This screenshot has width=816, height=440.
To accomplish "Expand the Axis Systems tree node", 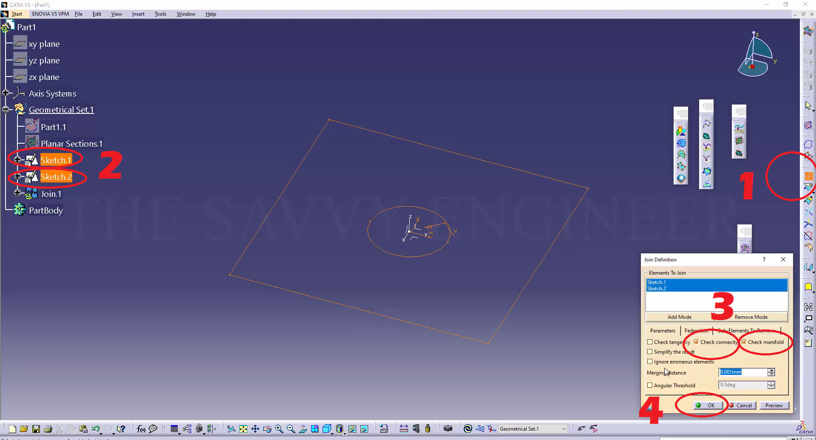I will pos(6,93).
